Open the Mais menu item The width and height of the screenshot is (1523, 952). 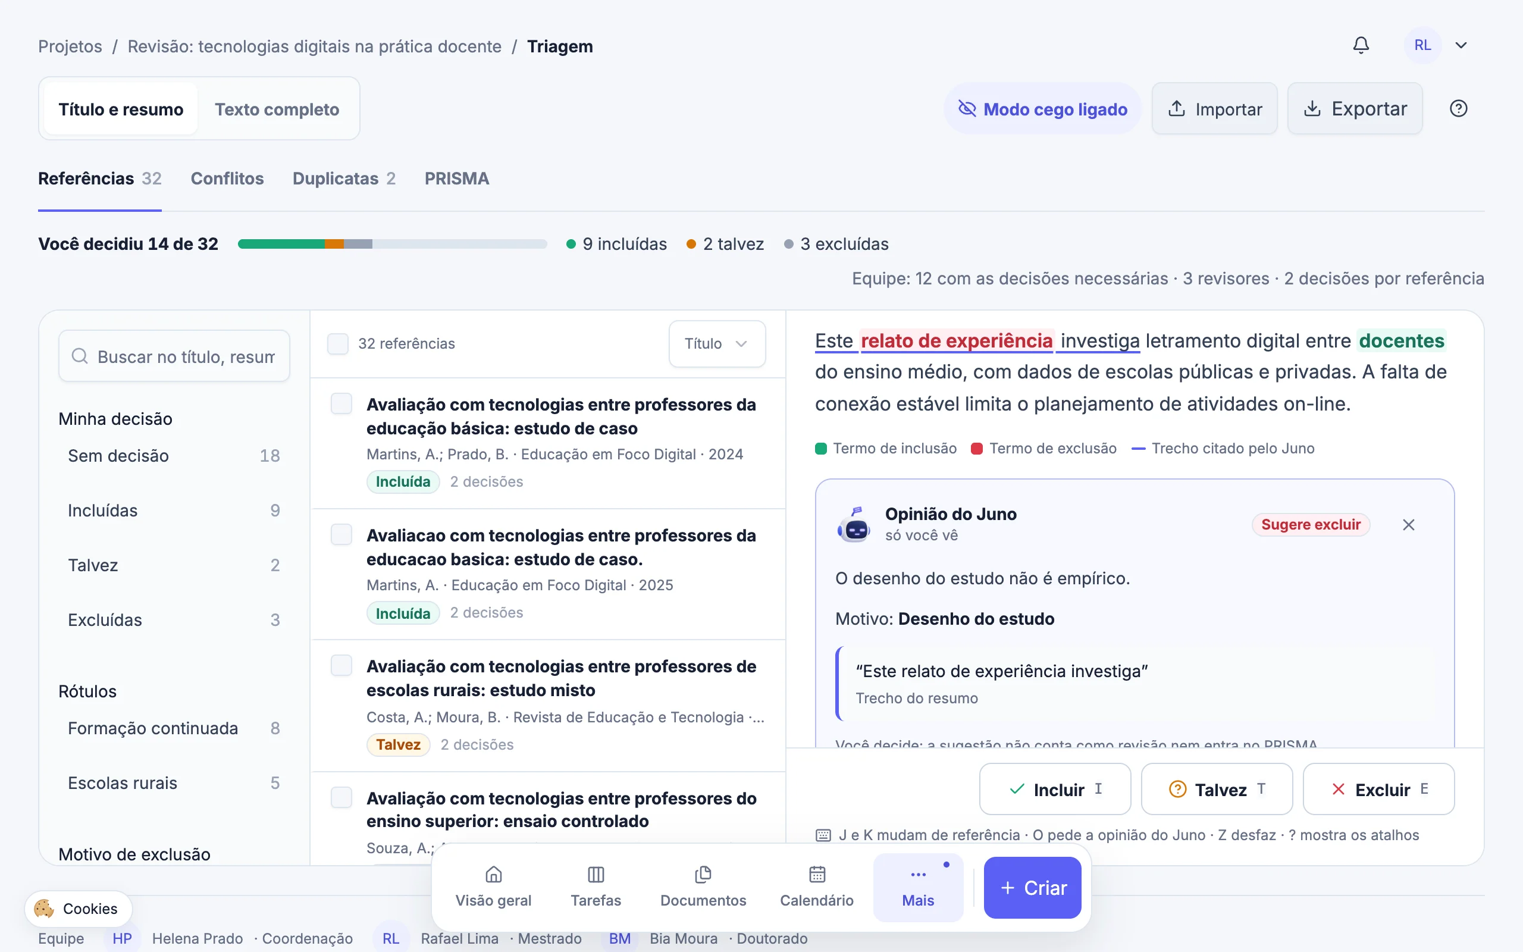(918, 887)
